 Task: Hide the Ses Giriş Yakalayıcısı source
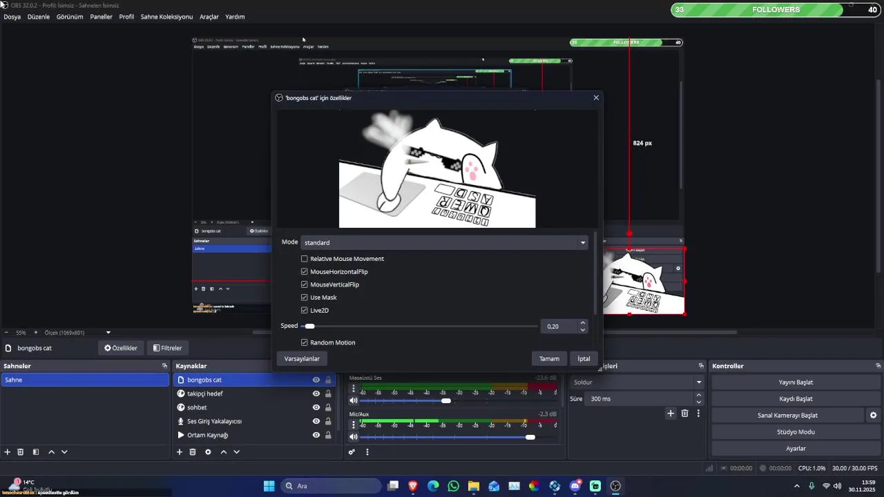coord(316,421)
